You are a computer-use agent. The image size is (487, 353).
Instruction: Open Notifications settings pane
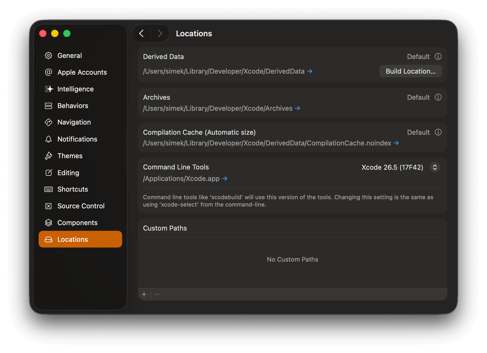pyautogui.click(x=80, y=139)
